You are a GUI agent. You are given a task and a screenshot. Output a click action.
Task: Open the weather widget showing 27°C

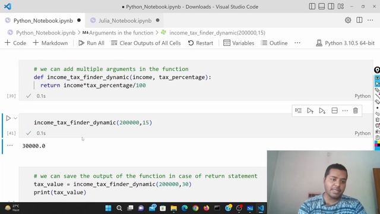click(x=12, y=208)
